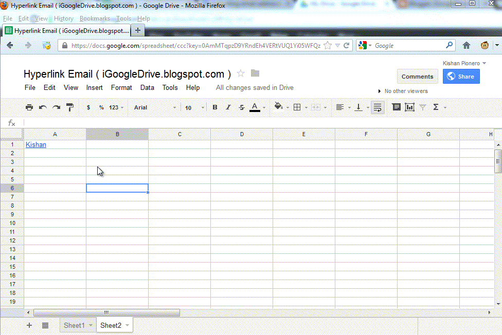Click the Kishan hyperlink in cell A1
Image resolution: width=502 pixels, height=335 pixels.
click(35, 144)
